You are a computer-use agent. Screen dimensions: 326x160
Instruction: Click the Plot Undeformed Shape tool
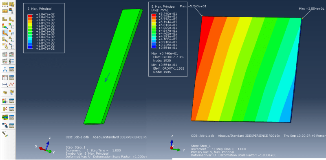tap(5, 19)
